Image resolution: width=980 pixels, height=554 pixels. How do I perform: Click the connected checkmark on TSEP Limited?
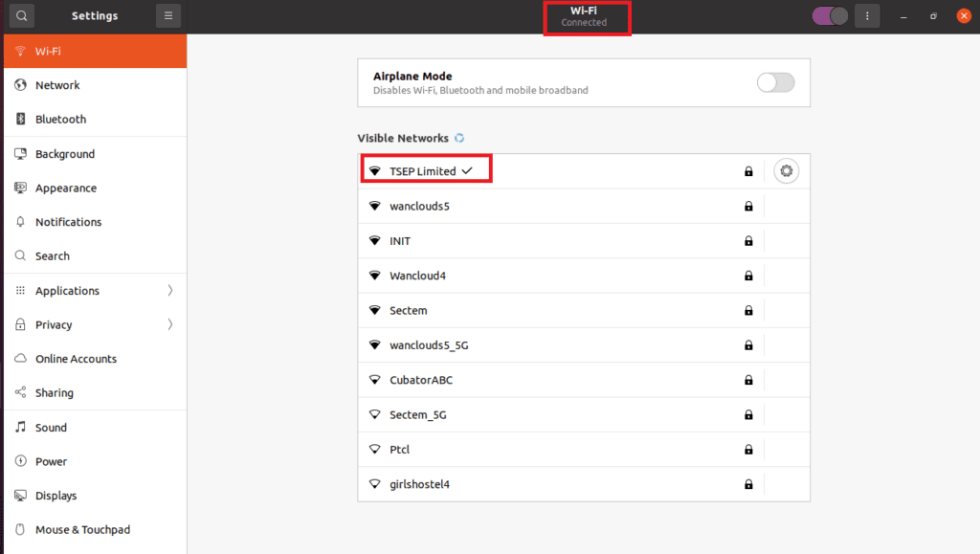point(468,168)
